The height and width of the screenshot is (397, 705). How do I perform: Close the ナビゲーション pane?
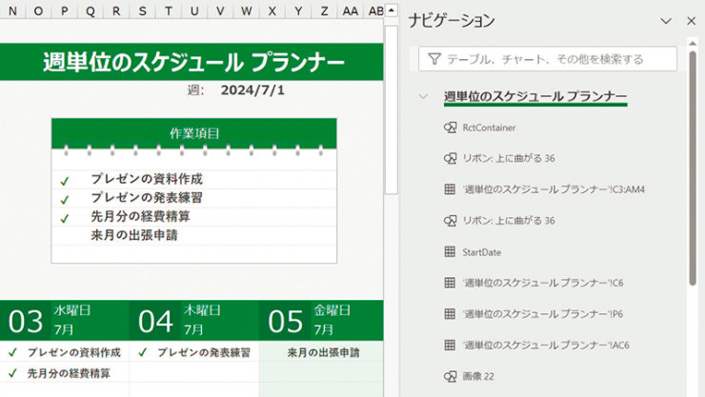(x=691, y=20)
